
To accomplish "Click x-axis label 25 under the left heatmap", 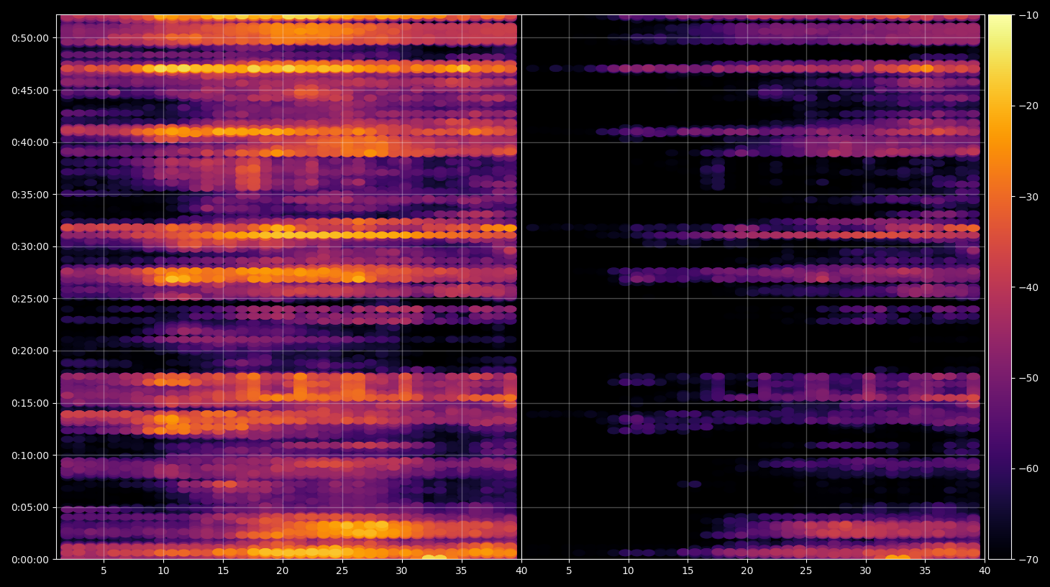I will click(x=342, y=571).
